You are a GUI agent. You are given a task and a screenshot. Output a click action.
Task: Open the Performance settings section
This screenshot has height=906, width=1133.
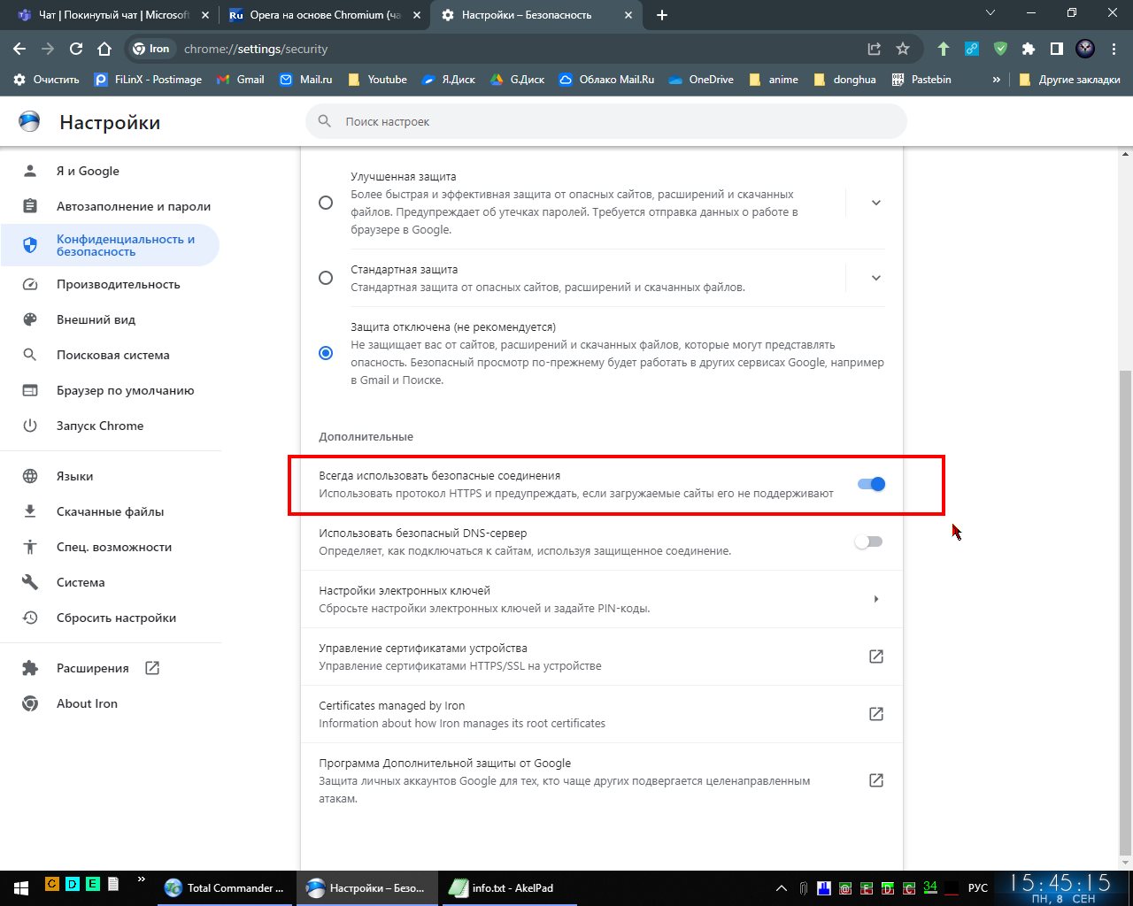[x=118, y=284]
